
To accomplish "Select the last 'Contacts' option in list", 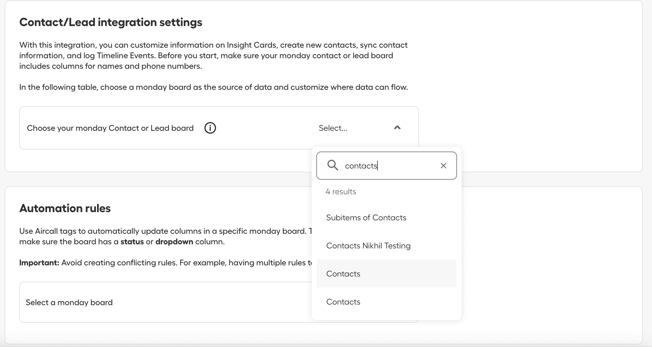I will [343, 302].
